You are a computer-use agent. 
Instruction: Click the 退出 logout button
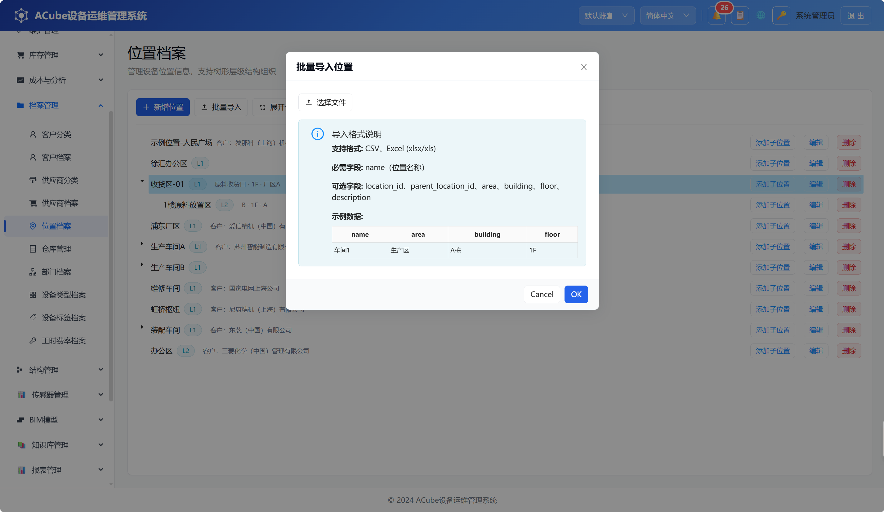855,16
